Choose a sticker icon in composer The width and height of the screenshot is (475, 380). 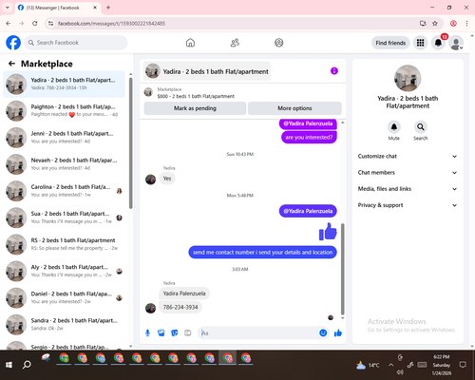click(x=175, y=332)
